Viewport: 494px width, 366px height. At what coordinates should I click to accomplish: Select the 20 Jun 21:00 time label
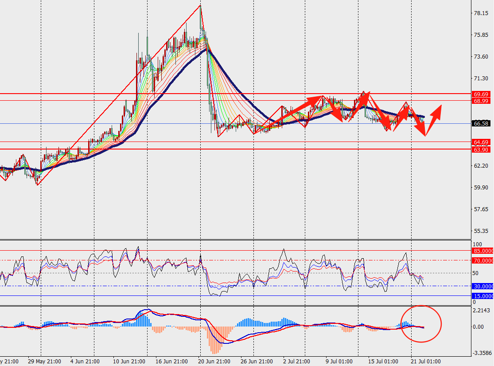(214, 362)
